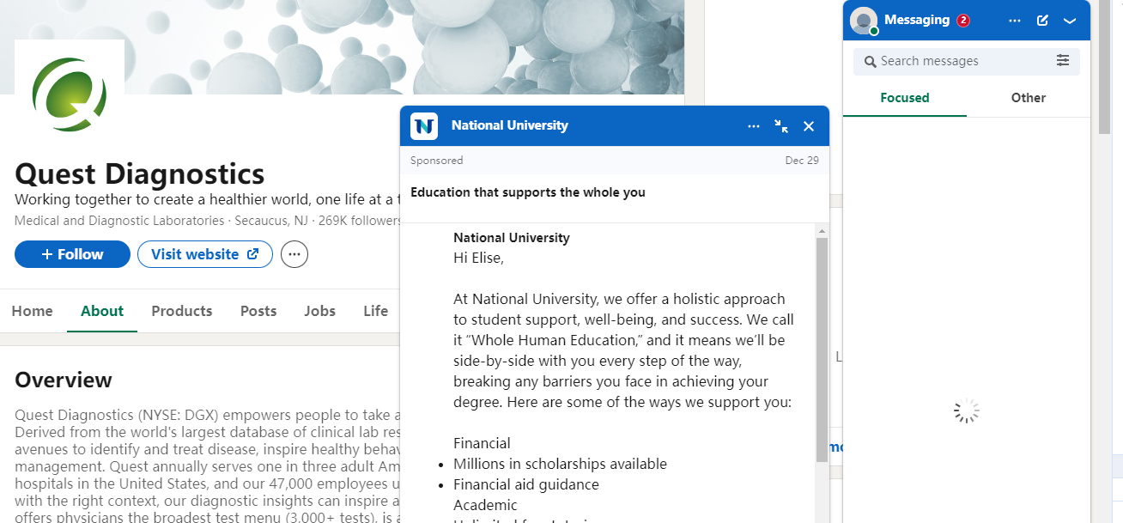Click the National University logo in chat header
This screenshot has height=523, width=1123.
tap(424, 126)
